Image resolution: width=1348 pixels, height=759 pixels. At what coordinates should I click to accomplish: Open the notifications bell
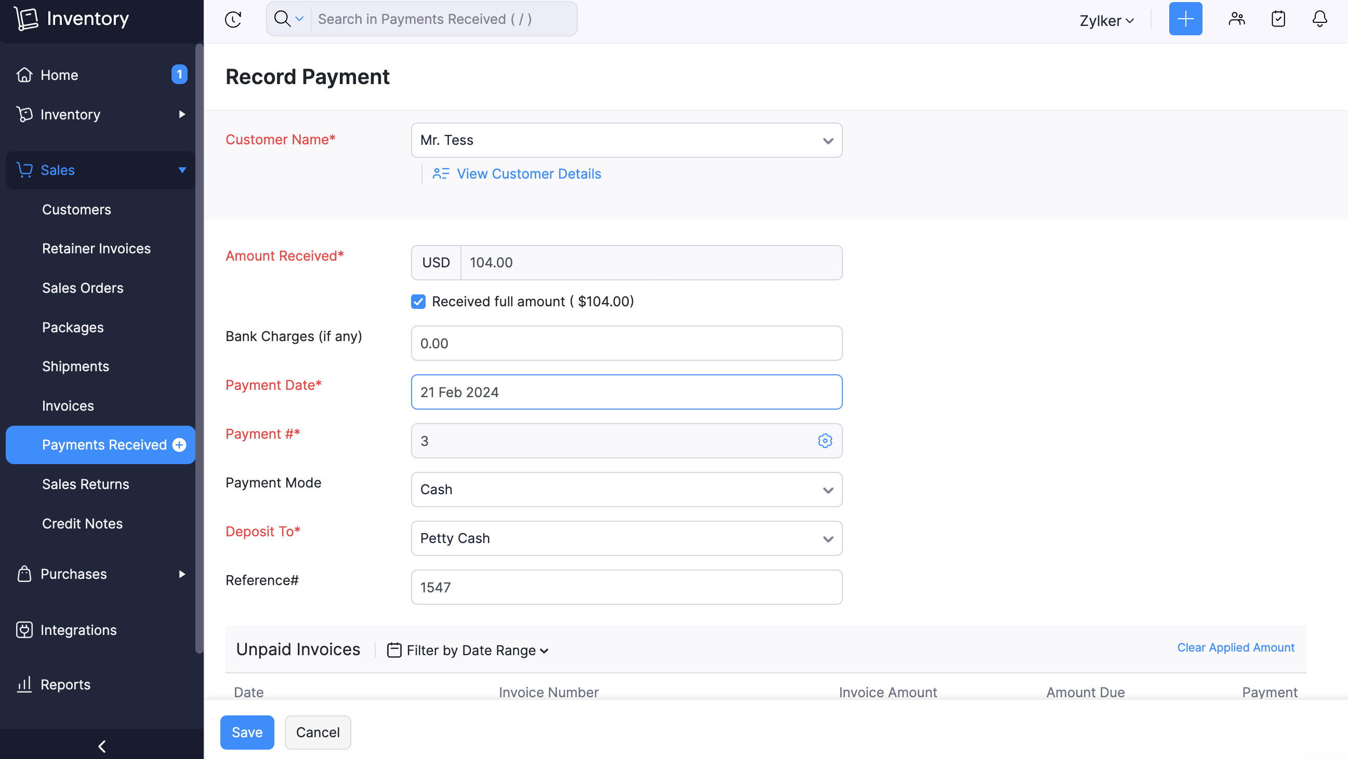click(x=1320, y=19)
